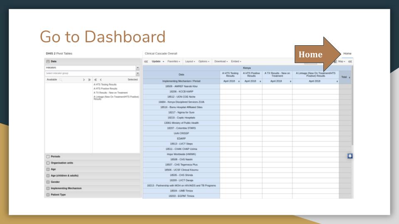Expand the Age (children & adults) panel
This screenshot has width=399, height=224.
pyautogui.click(x=93, y=175)
